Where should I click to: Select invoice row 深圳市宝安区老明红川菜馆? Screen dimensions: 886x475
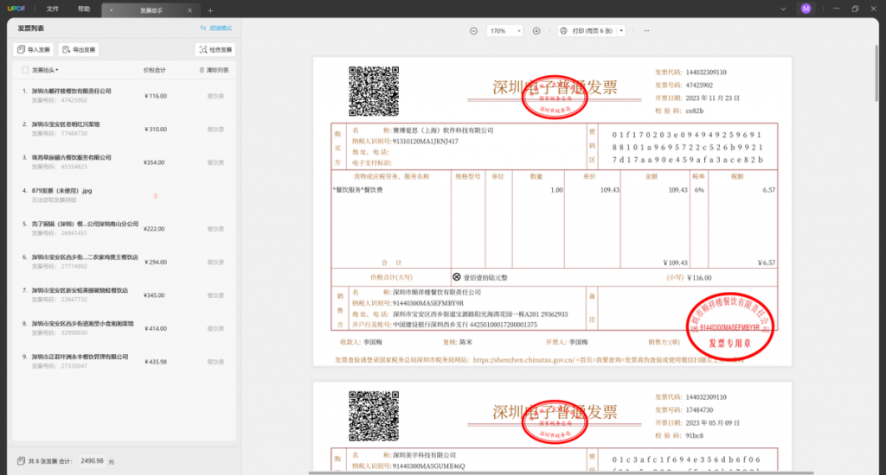point(125,129)
